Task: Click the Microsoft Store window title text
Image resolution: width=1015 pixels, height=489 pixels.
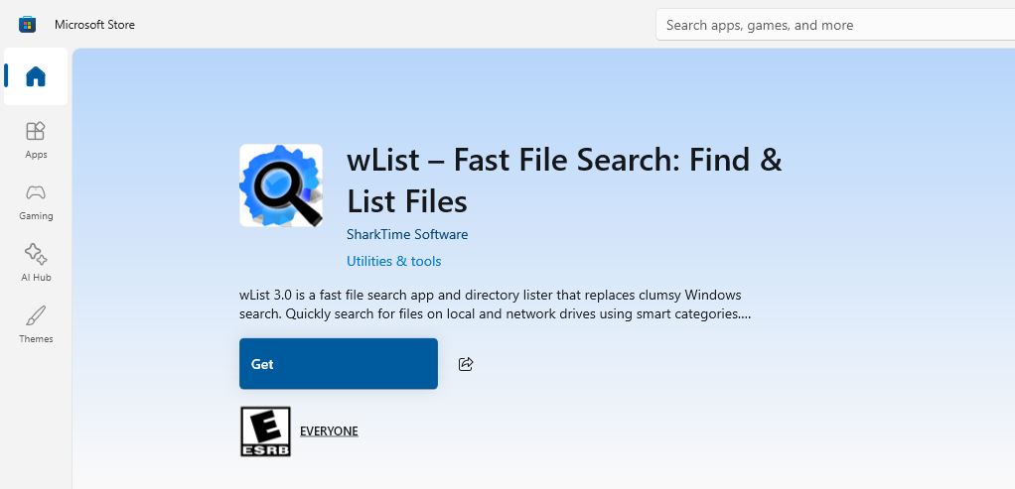Action: tap(94, 24)
